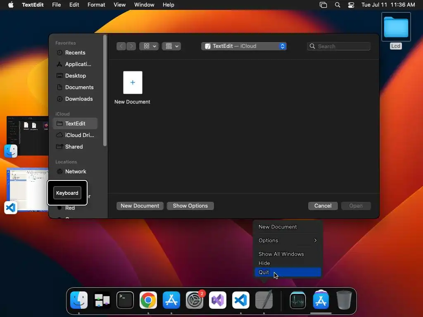Open the TextEdit — iCloud location popup
Screen dimensions: 423x317
(244, 46)
